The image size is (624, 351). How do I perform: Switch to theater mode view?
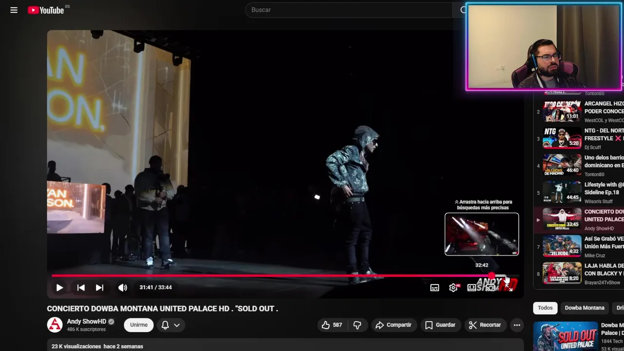[471, 288]
